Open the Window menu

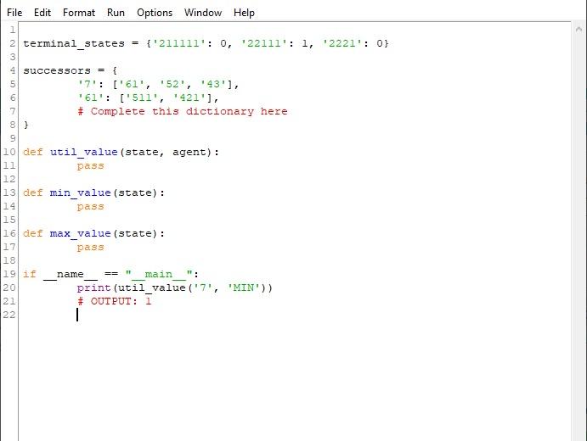(x=203, y=13)
